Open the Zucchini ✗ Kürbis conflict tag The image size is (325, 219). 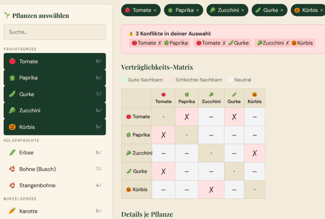(285, 43)
